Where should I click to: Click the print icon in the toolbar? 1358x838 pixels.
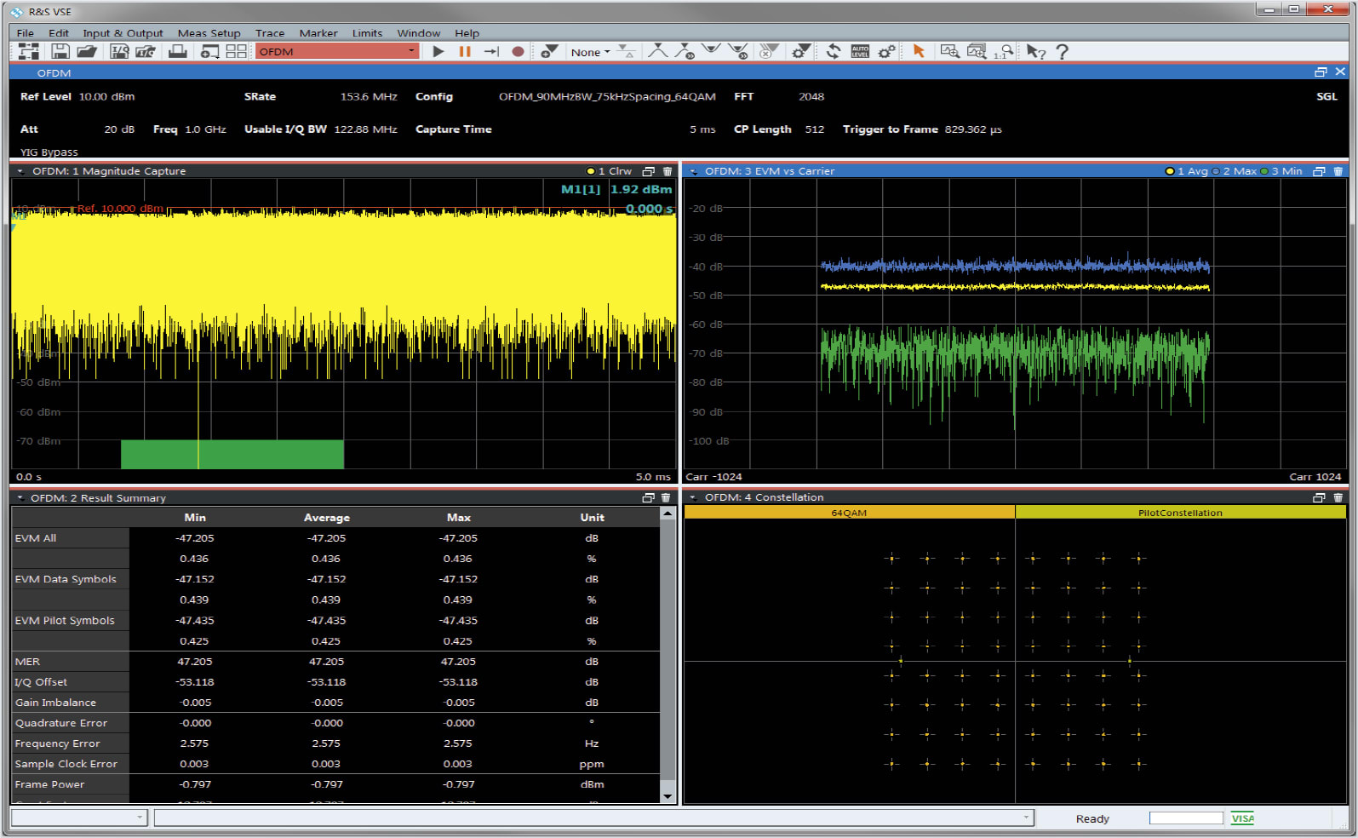177,52
